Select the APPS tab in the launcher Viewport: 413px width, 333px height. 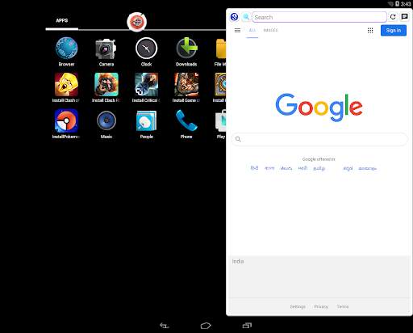click(62, 20)
